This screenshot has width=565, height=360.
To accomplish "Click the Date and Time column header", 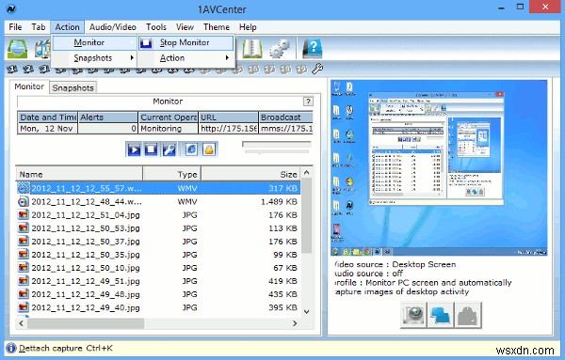I will (x=48, y=117).
